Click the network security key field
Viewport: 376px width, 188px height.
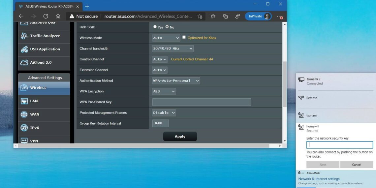[x=339, y=145]
